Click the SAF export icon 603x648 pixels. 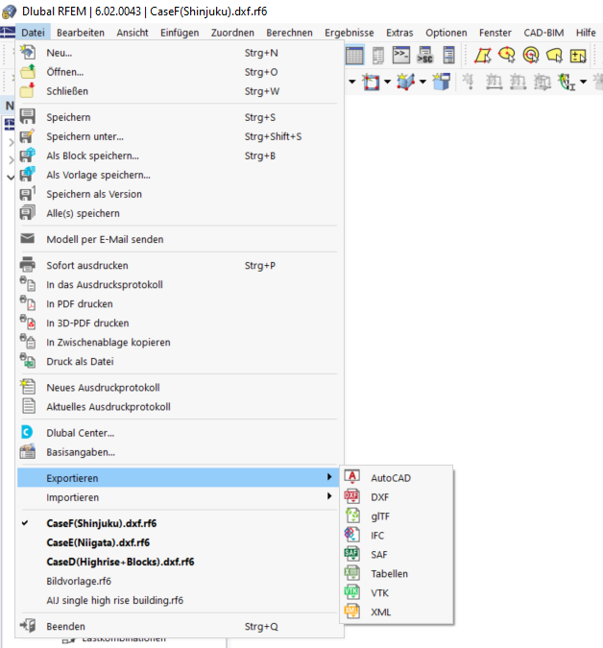tap(352, 554)
